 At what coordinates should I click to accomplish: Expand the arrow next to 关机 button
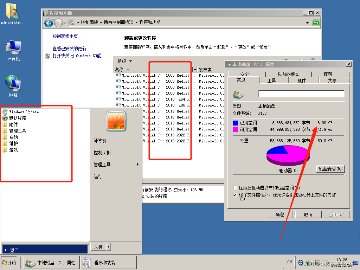click(x=109, y=247)
